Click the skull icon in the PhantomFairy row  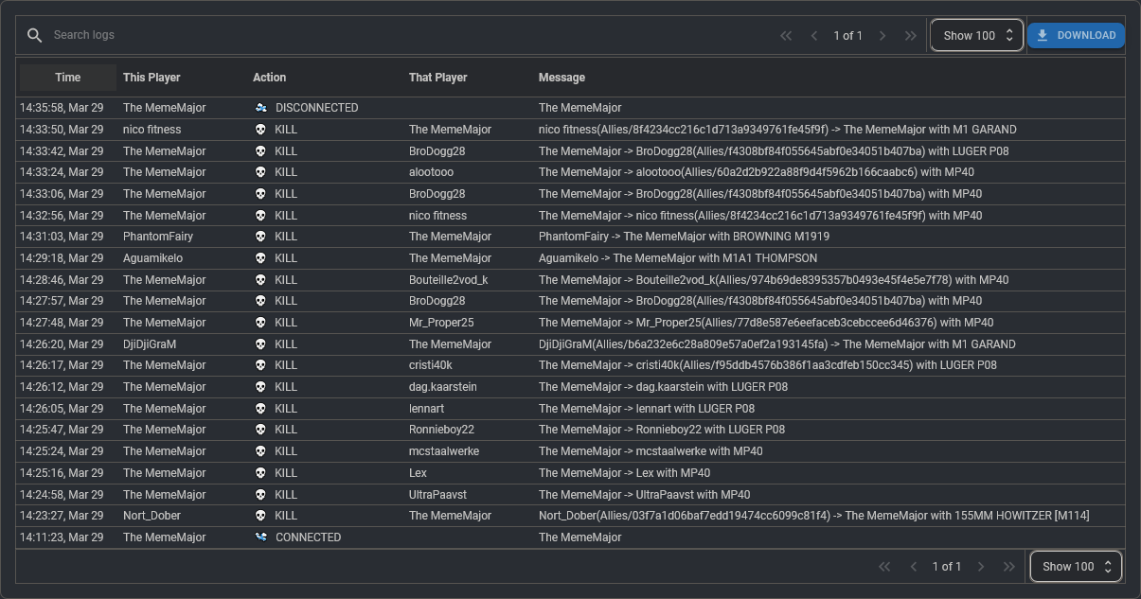point(260,237)
